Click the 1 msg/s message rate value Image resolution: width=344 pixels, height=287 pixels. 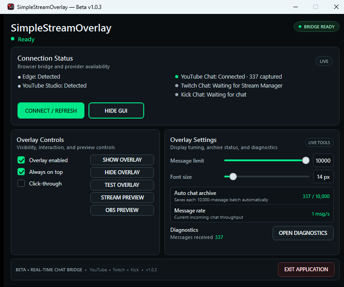(x=321, y=214)
